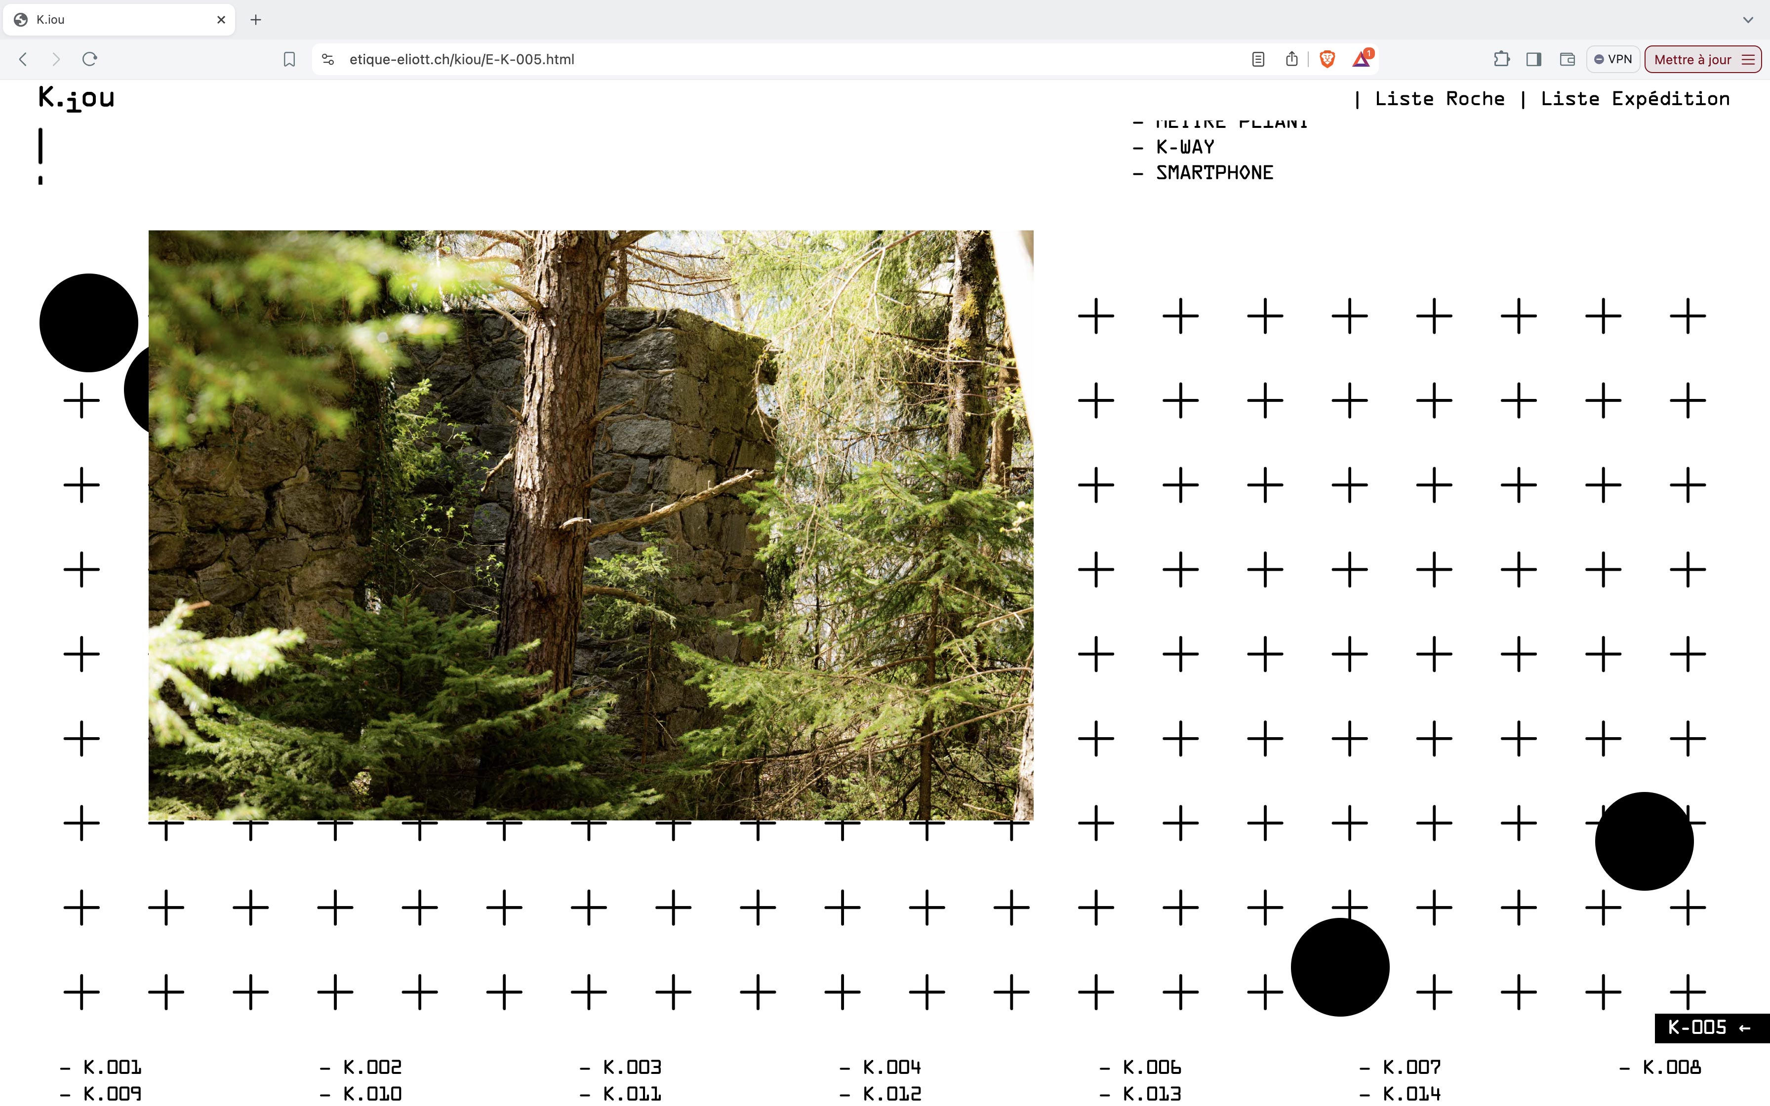Show the sidebar panel icon
This screenshot has width=1770, height=1106.
coord(1534,59)
